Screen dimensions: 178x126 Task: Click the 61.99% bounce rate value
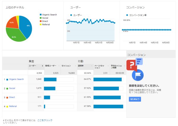point(88,97)
